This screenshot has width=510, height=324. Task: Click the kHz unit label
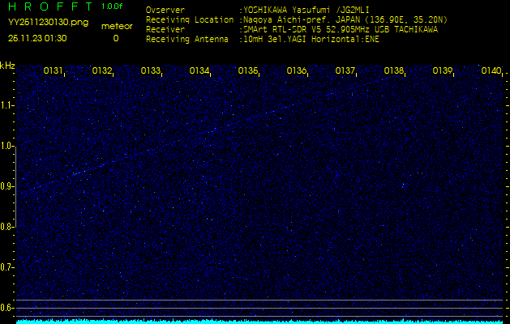7,66
